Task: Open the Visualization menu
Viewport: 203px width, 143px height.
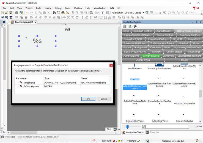Action: [100, 8]
